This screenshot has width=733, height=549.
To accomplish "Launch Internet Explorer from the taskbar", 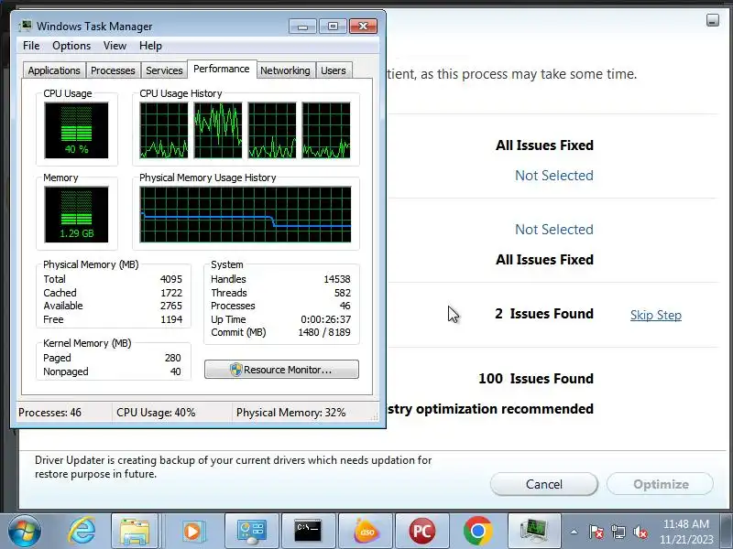I will click(x=82, y=531).
